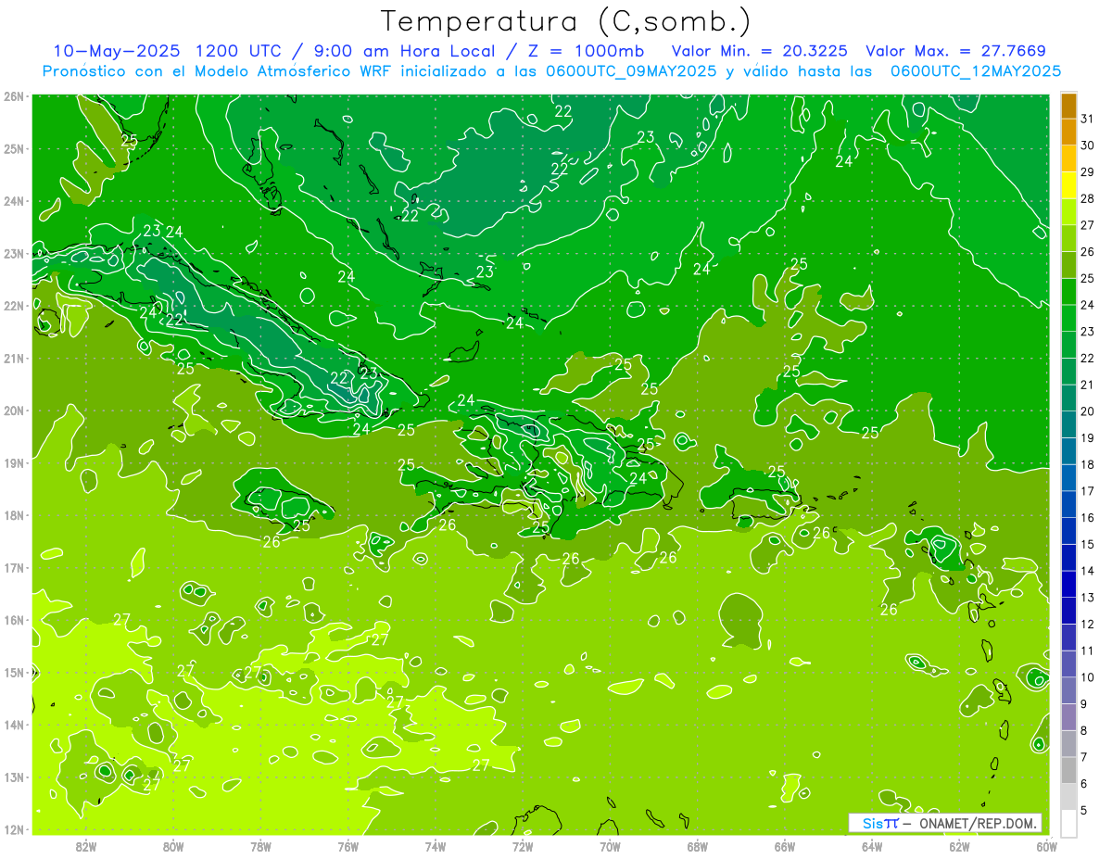Click the "20N" latitude axis label
1112x859 pixels.
click(x=14, y=411)
